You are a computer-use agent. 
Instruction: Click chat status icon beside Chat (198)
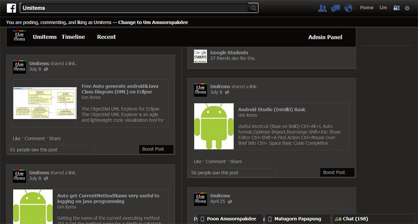pyautogui.click(x=338, y=219)
